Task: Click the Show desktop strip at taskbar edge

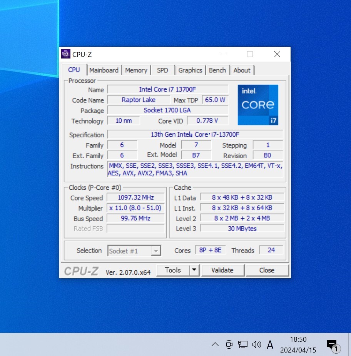Action: point(349,344)
